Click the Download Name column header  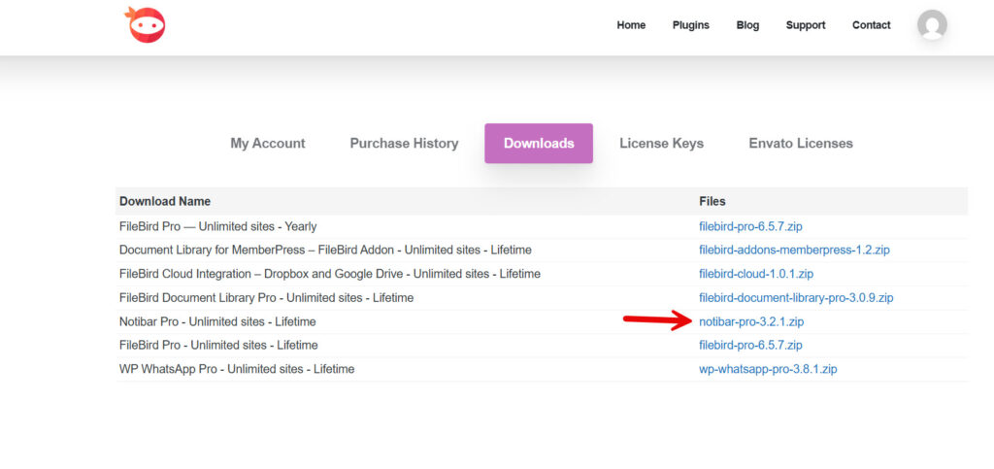tap(165, 202)
